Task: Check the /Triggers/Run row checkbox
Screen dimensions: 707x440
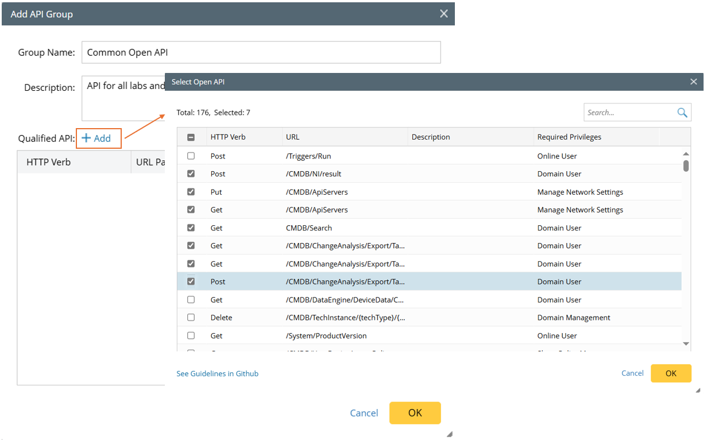Action: click(x=191, y=156)
